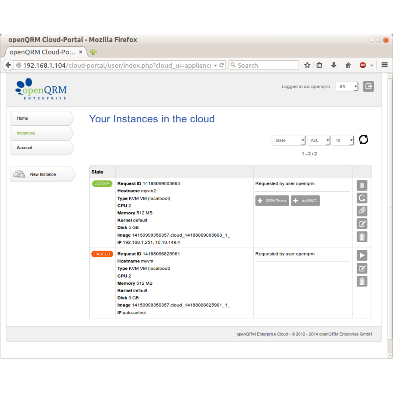Click the IP auto-select text
The image size is (393, 393).
[x=131, y=313]
